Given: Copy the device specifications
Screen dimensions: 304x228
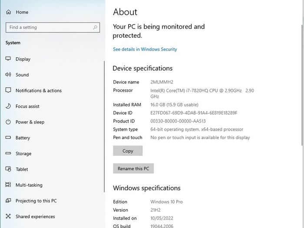Looking at the screenshot, I should point(128,151).
